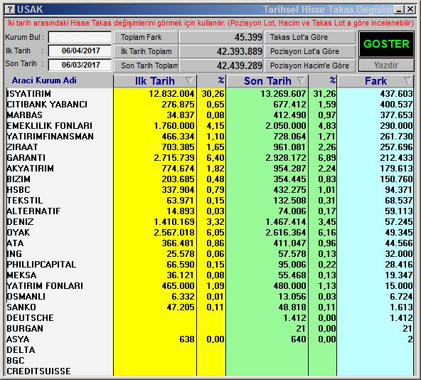
Task: Select the AKYATIRIM row
Action: pos(209,169)
